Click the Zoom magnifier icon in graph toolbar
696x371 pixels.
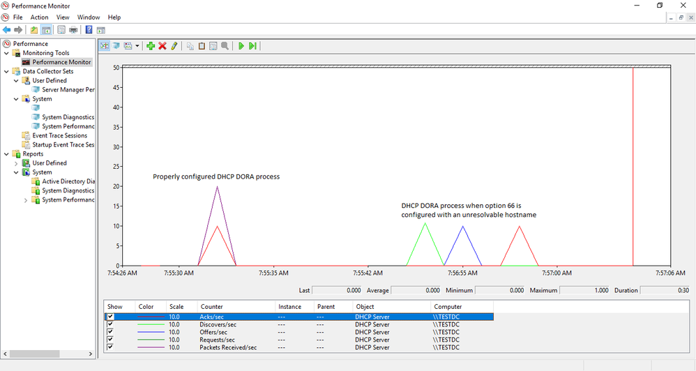[x=225, y=46]
